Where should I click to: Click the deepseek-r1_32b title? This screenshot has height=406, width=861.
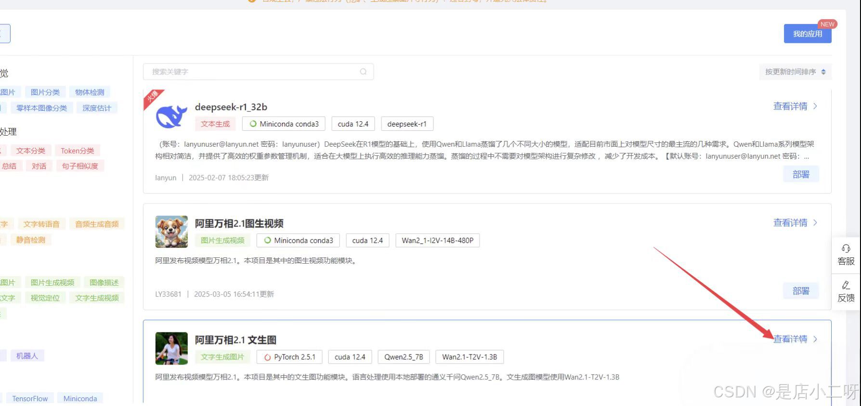click(231, 107)
